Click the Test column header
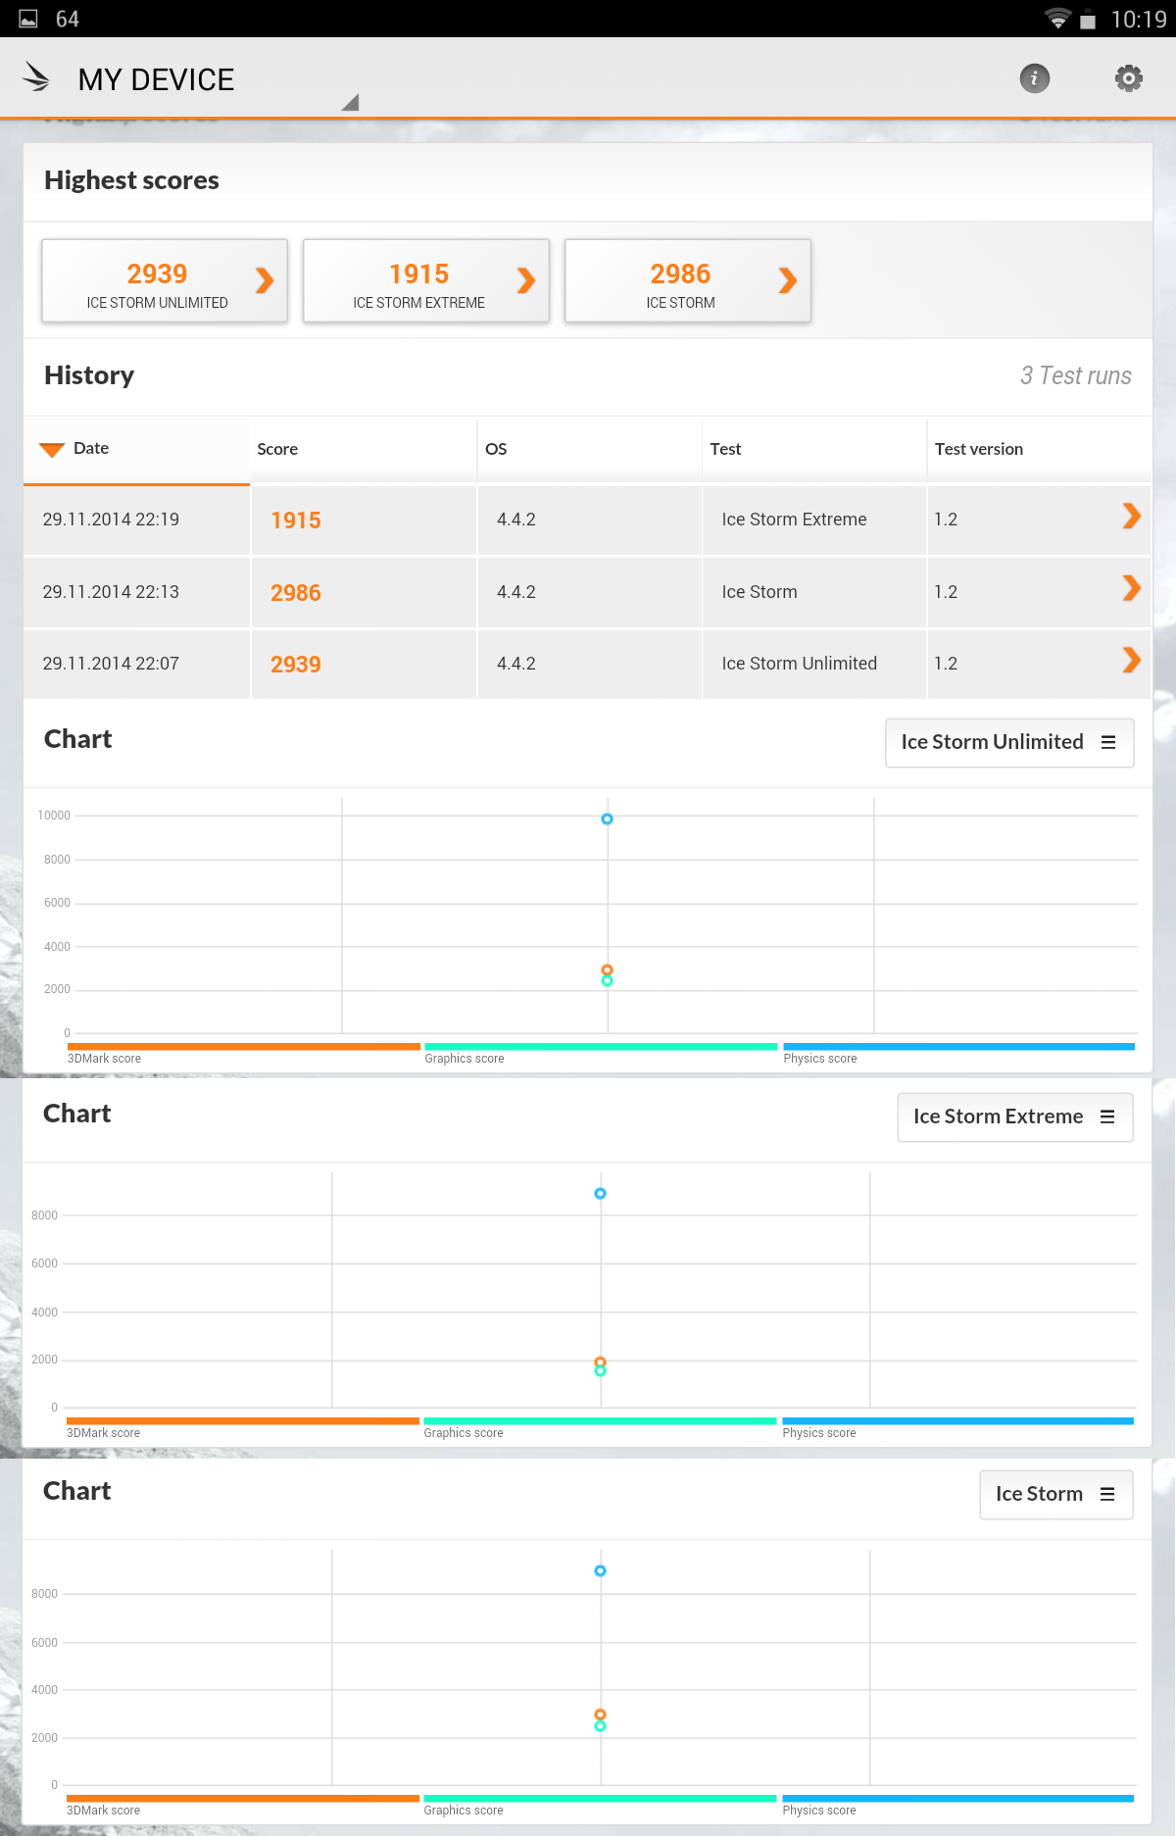 pyautogui.click(x=814, y=449)
